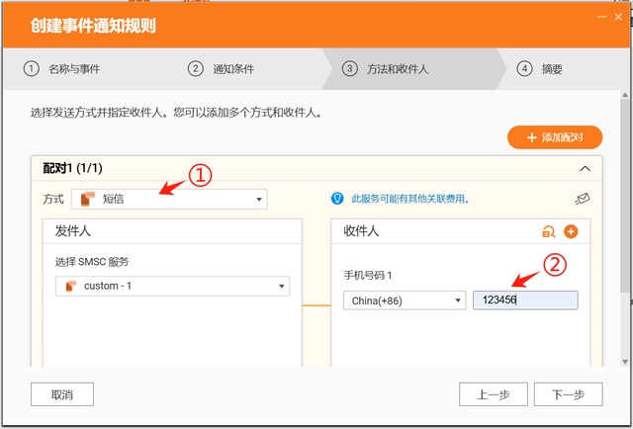Image resolution: width=633 pixels, height=429 pixels.
Task: Click the 添加配对 button
Action: coord(555,137)
